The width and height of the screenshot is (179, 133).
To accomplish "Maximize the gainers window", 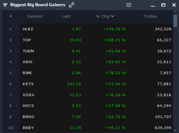I will (x=163, y=5).
